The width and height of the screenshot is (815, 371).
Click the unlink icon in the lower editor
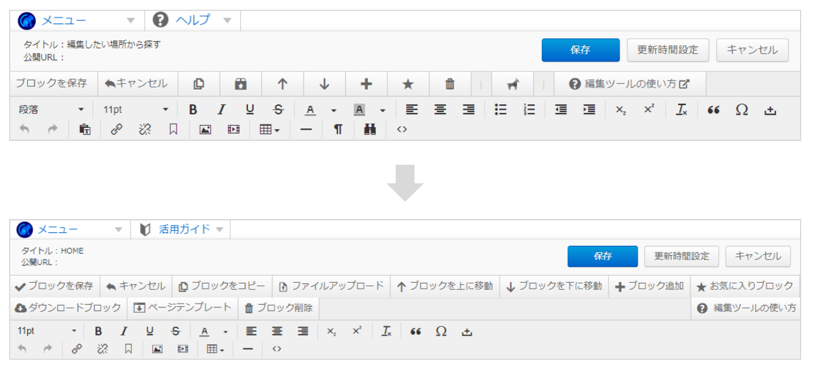pyautogui.click(x=102, y=349)
